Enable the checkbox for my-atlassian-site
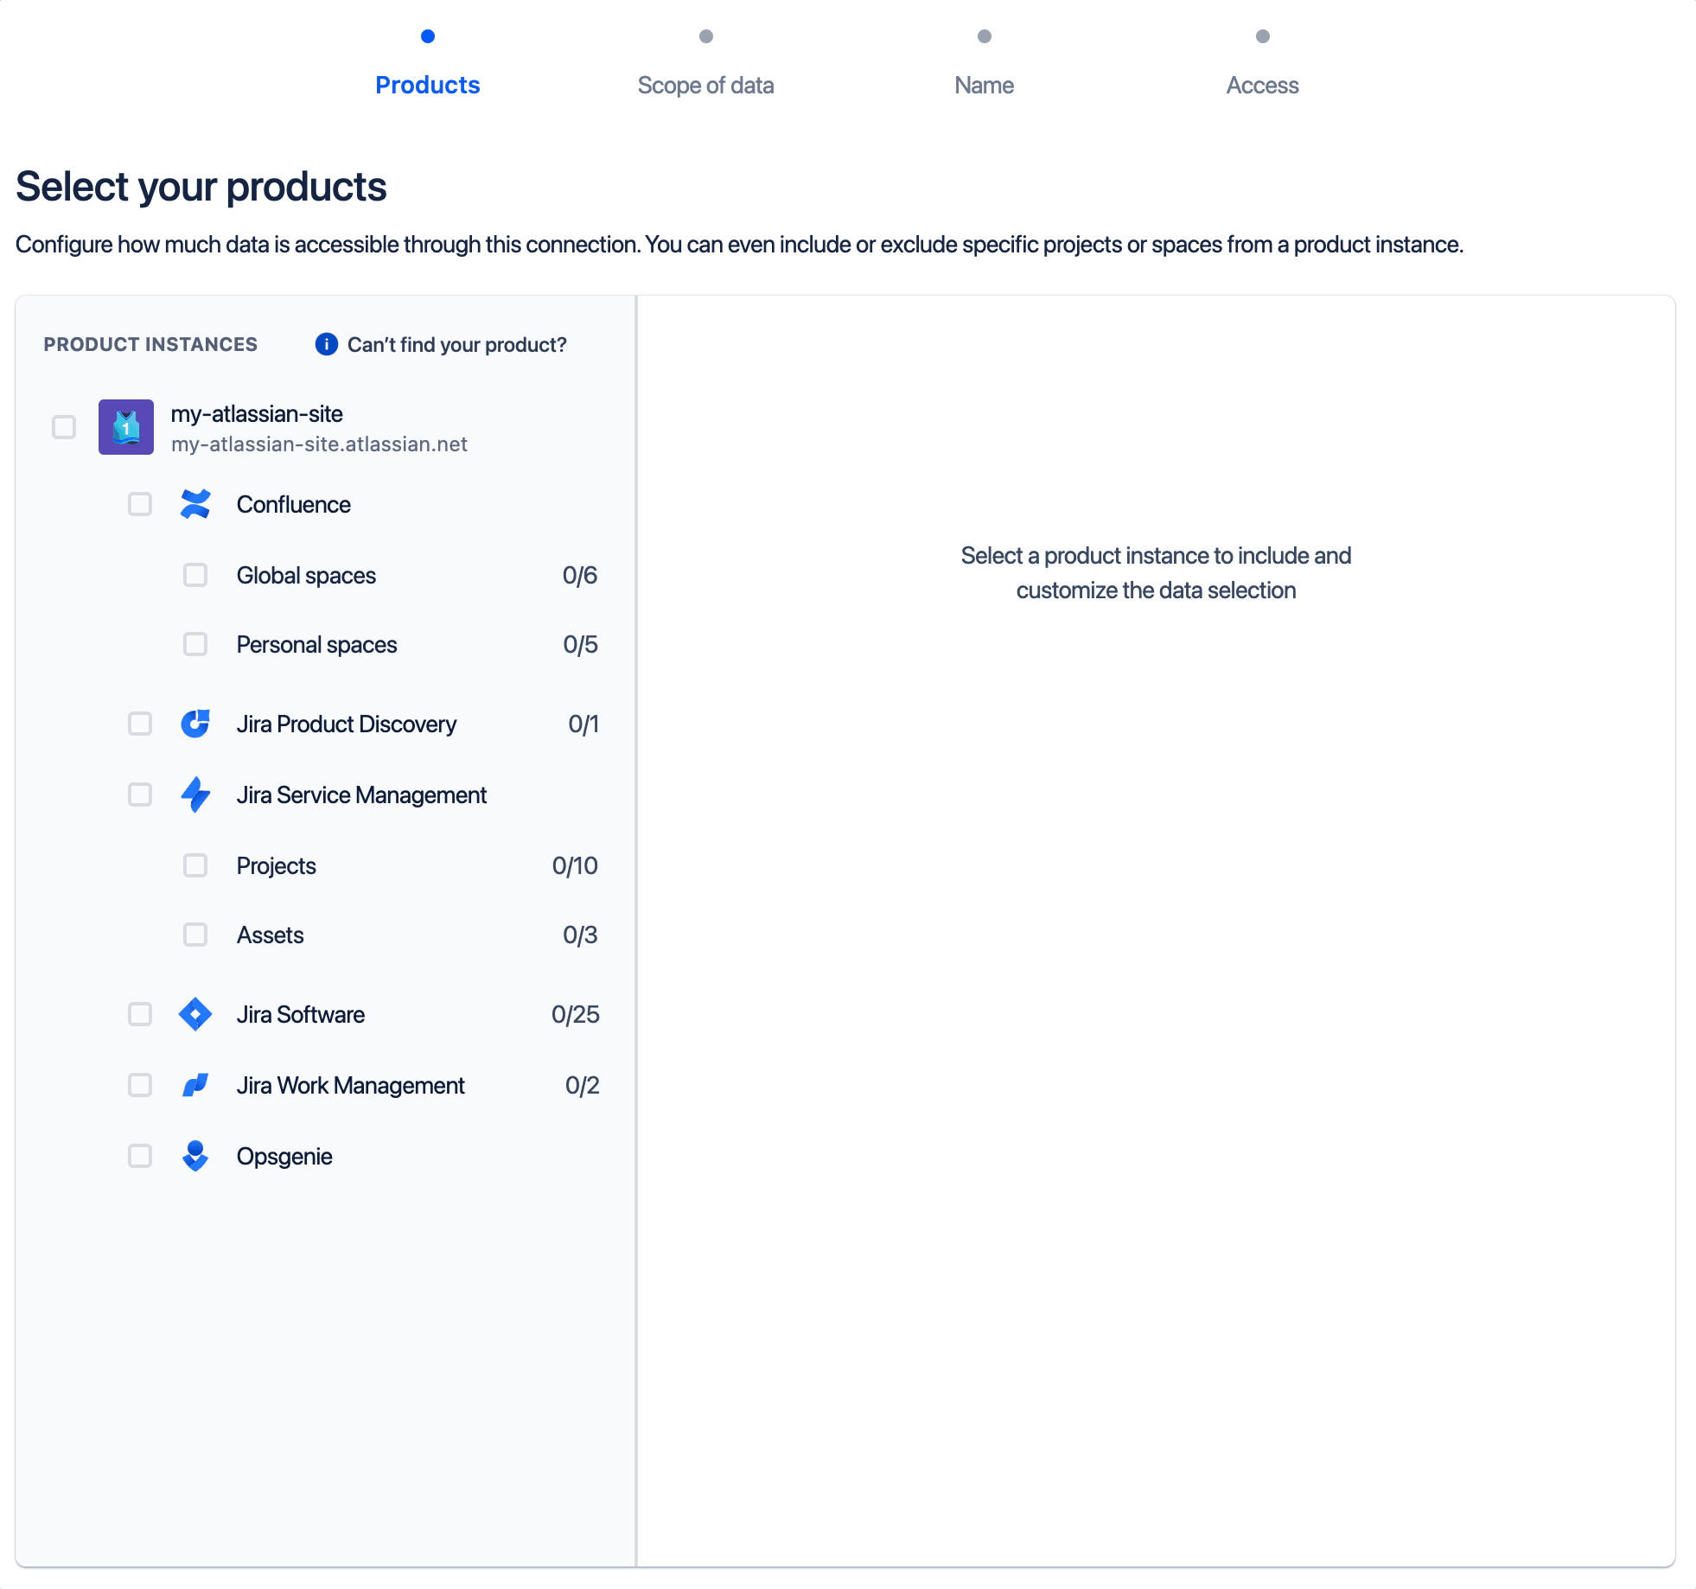Image resolution: width=1696 pixels, height=1589 pixels. (63, 427)
